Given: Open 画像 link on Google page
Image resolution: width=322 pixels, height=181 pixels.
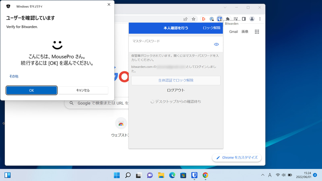Looking at the screenshot, I should pos(245,32).
